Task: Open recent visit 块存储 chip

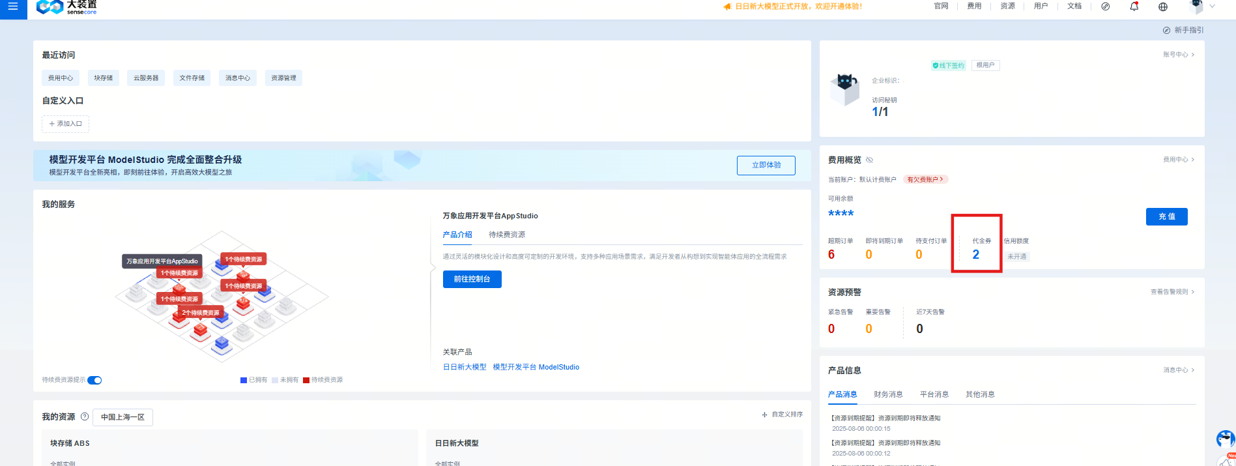Action: (x=104, y=78)
